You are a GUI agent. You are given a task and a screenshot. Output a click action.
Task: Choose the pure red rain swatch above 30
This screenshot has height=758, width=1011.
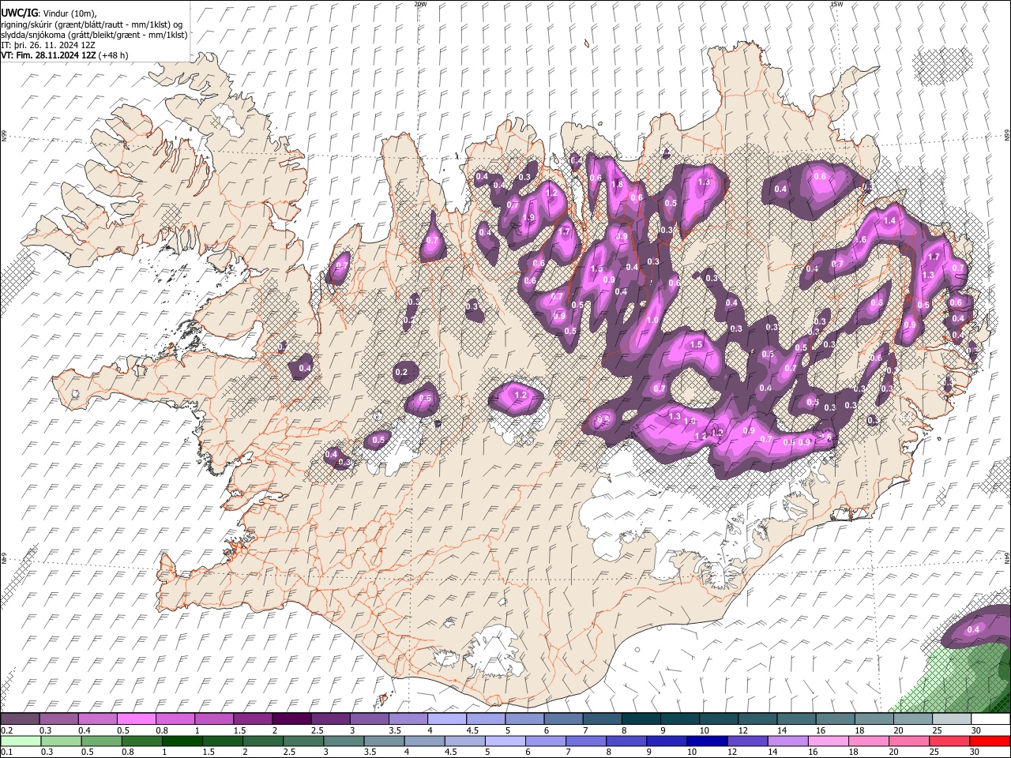point(990,741)
